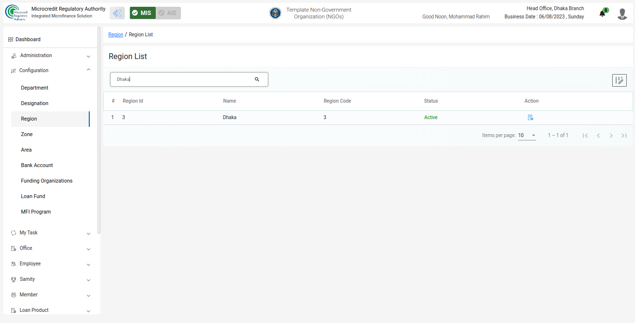Click the Office icon in the sidebar
This screenshot has height=323, width=635.
[14, 248]
